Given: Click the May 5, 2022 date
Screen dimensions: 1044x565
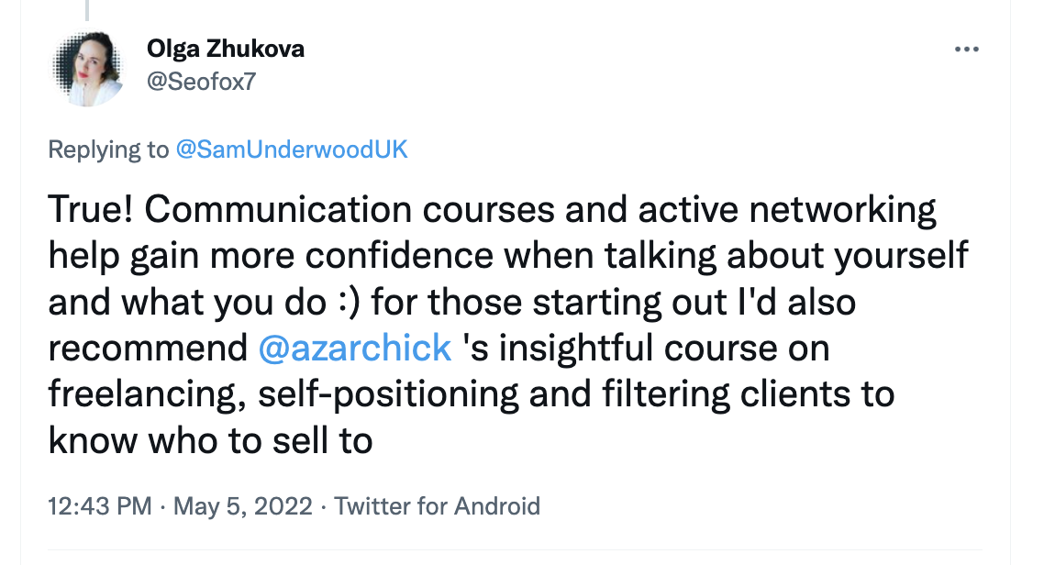Looking at the screenshot, I should click(x=241, y=505).
